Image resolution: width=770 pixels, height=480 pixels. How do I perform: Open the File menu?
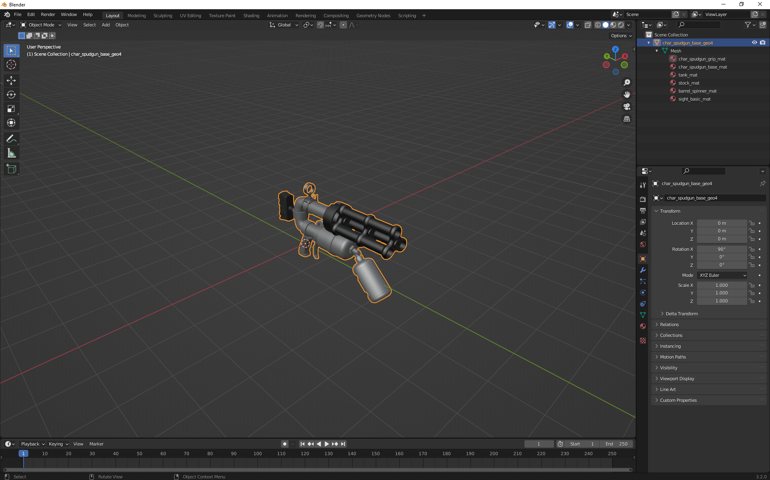point(18,14)
